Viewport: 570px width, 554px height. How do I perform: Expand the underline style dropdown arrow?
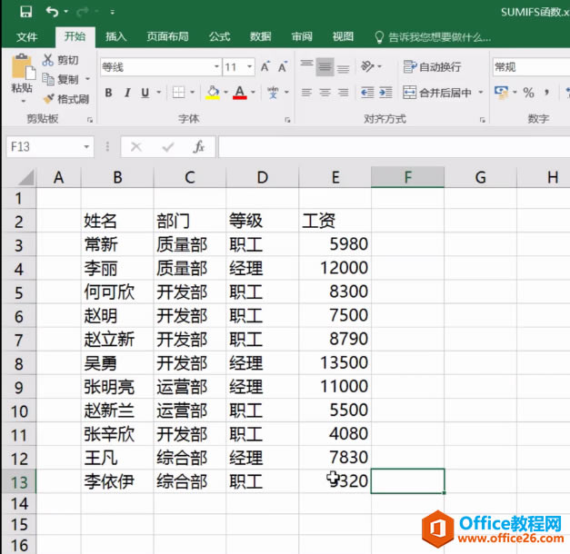[x=159, y=93]
